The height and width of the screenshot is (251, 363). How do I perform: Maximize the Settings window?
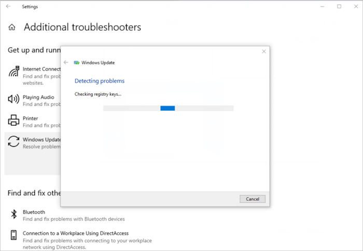tap(339, 7)
